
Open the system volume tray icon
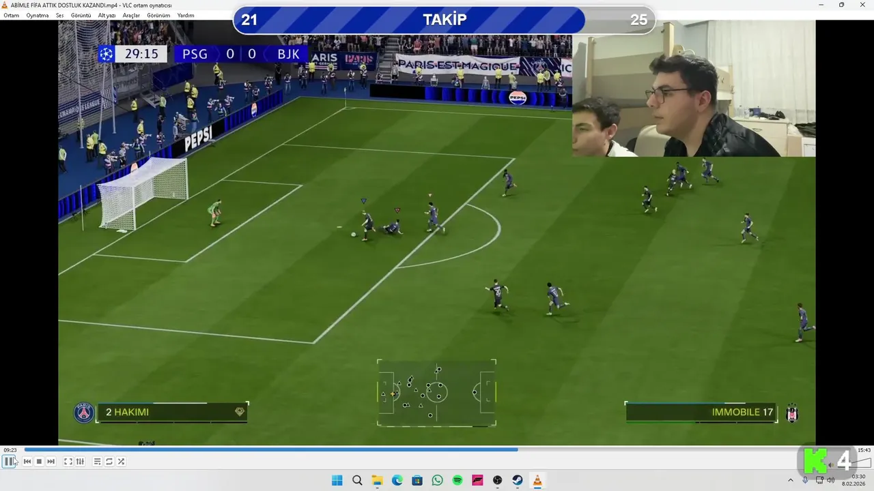click(x=831, y=480)
